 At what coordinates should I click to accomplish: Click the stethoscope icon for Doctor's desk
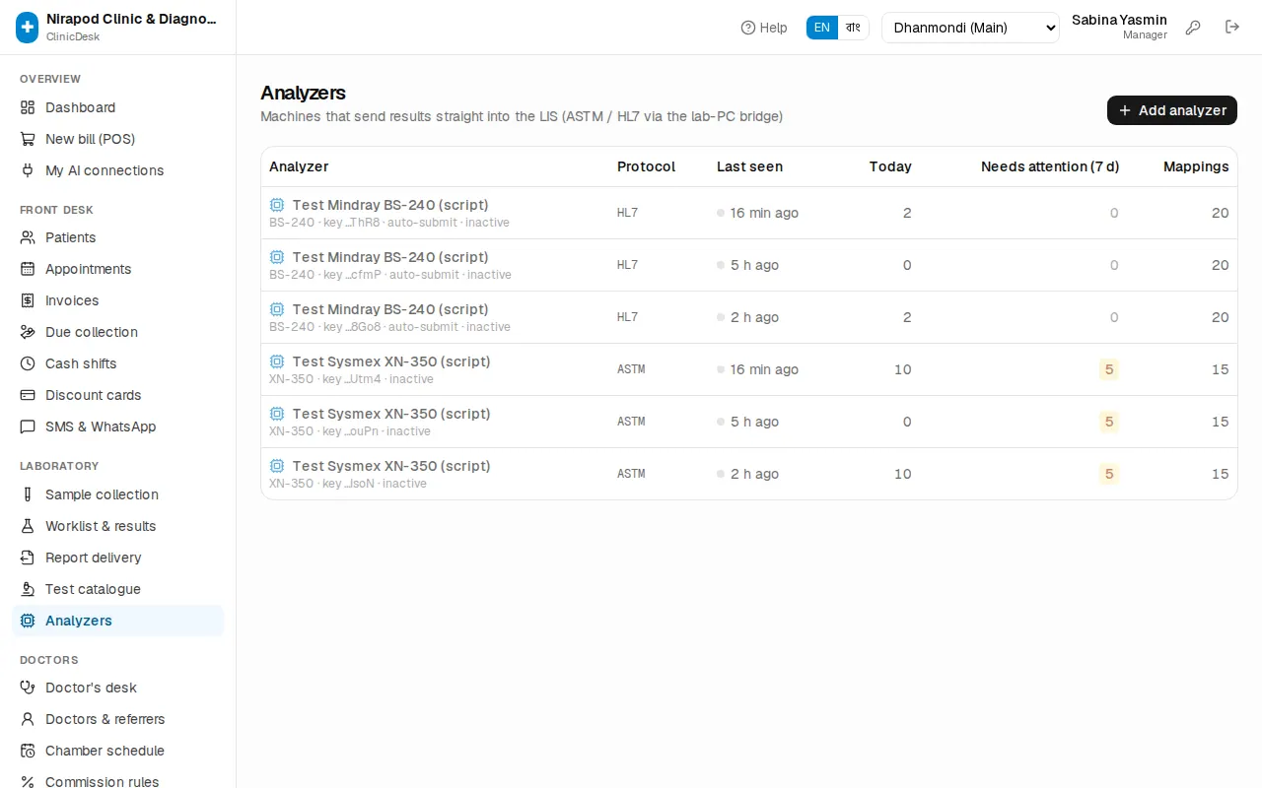(28, 688)
